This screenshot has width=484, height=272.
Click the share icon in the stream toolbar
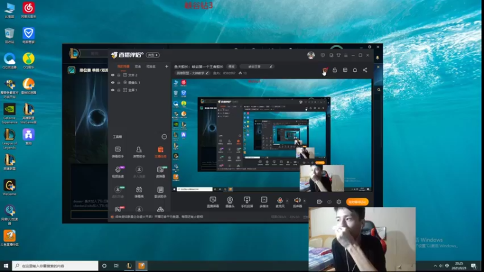365,70
